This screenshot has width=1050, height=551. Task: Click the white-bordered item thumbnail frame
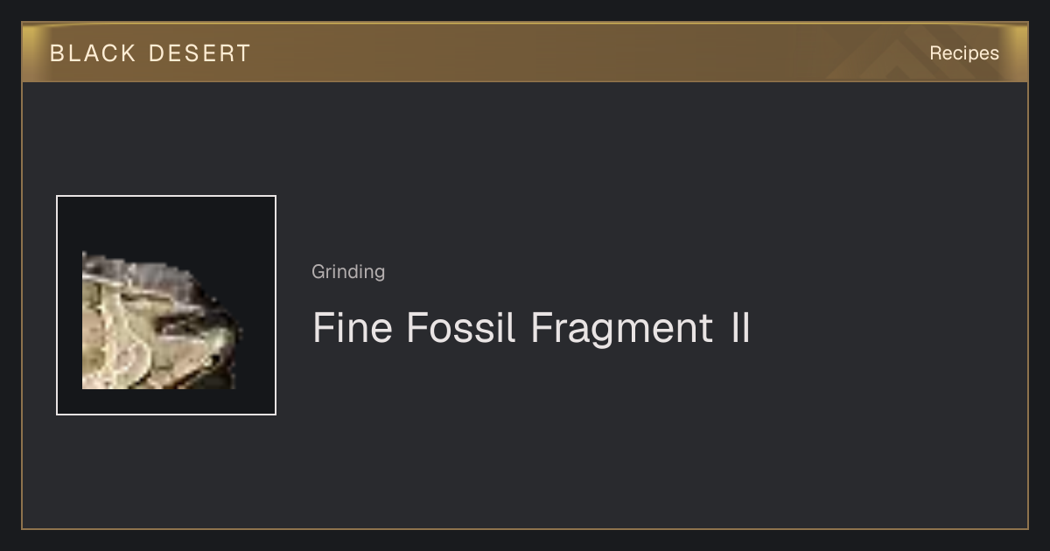point(166,305)
